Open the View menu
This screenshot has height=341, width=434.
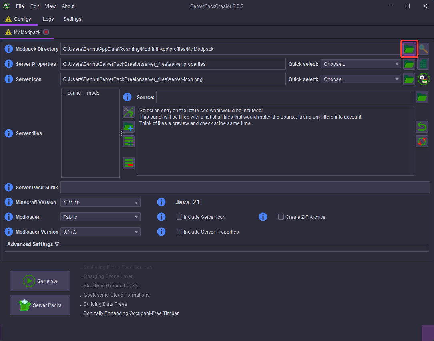coord(50,6)
